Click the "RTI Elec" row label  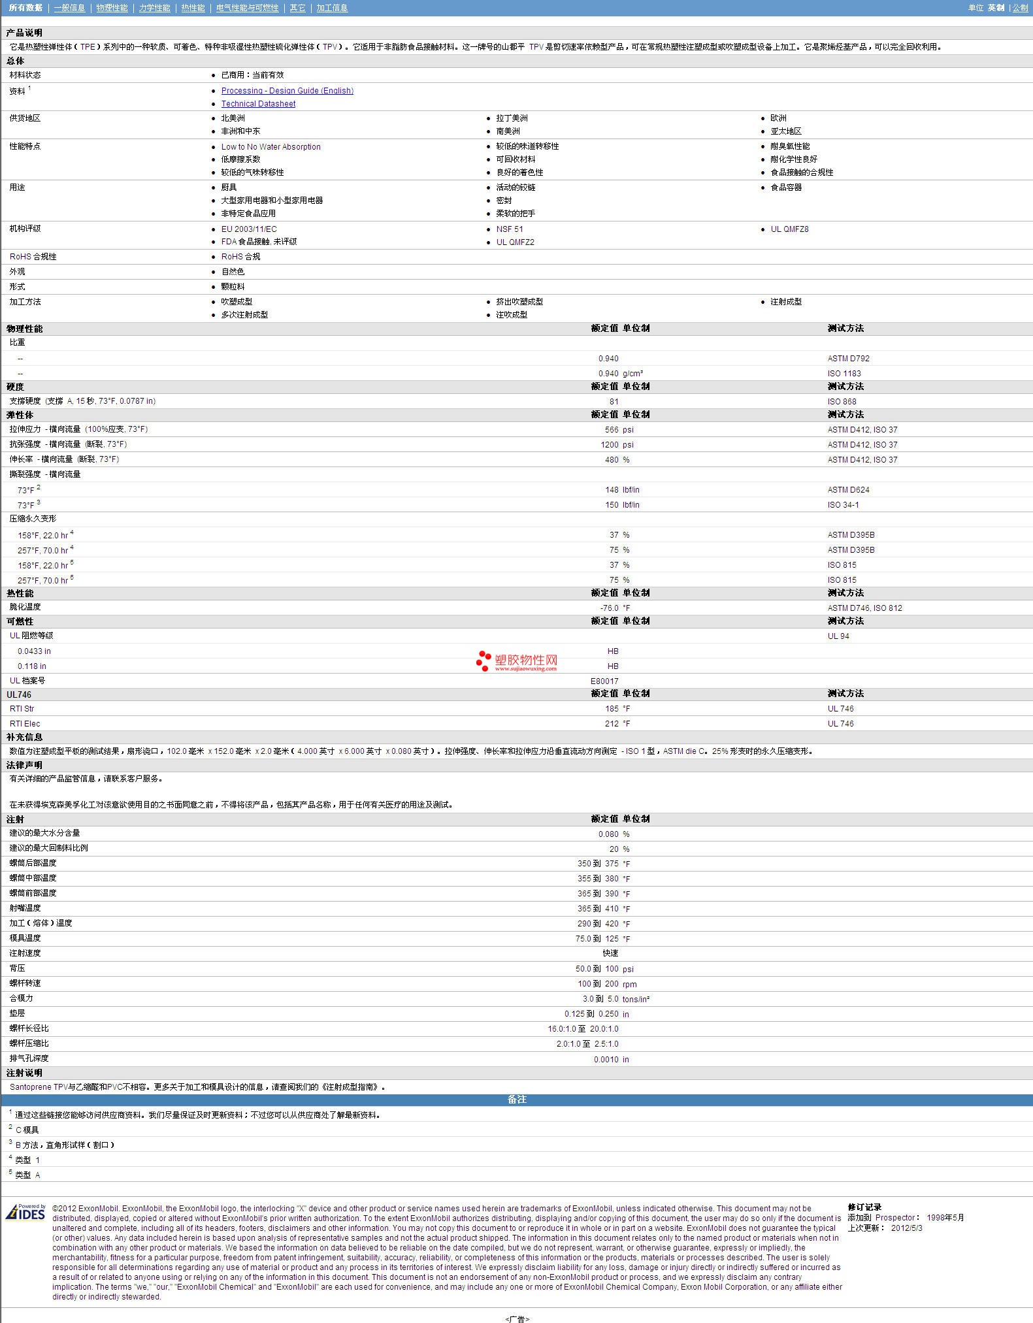coord(25,724)
